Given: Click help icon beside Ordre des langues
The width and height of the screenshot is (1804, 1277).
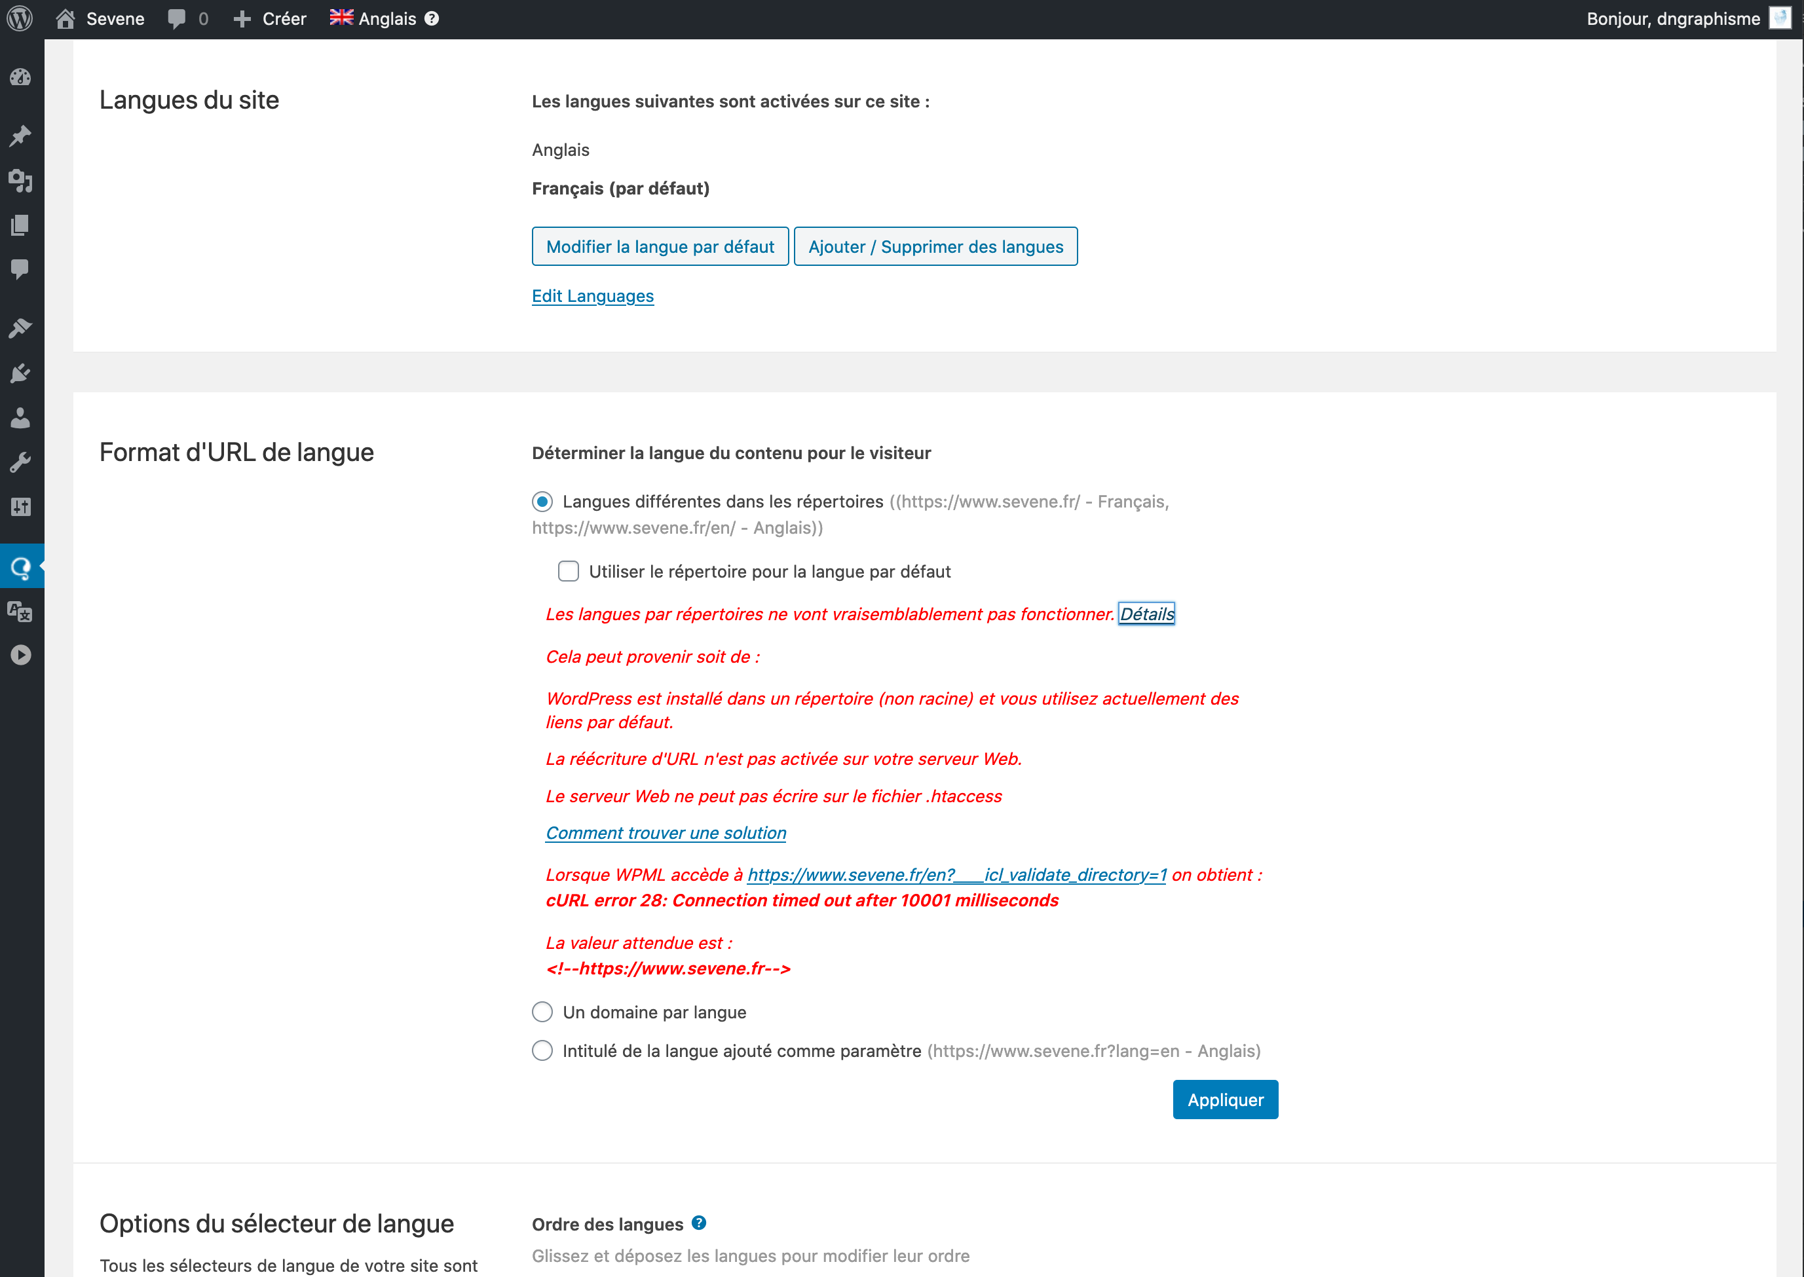Looking at the screenshot, I should pyautogui.click(x=698, y=1223).
